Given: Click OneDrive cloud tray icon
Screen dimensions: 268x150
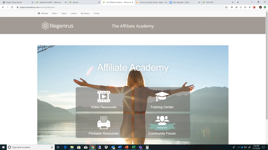Looking at the screenshot, I should 242,147.
